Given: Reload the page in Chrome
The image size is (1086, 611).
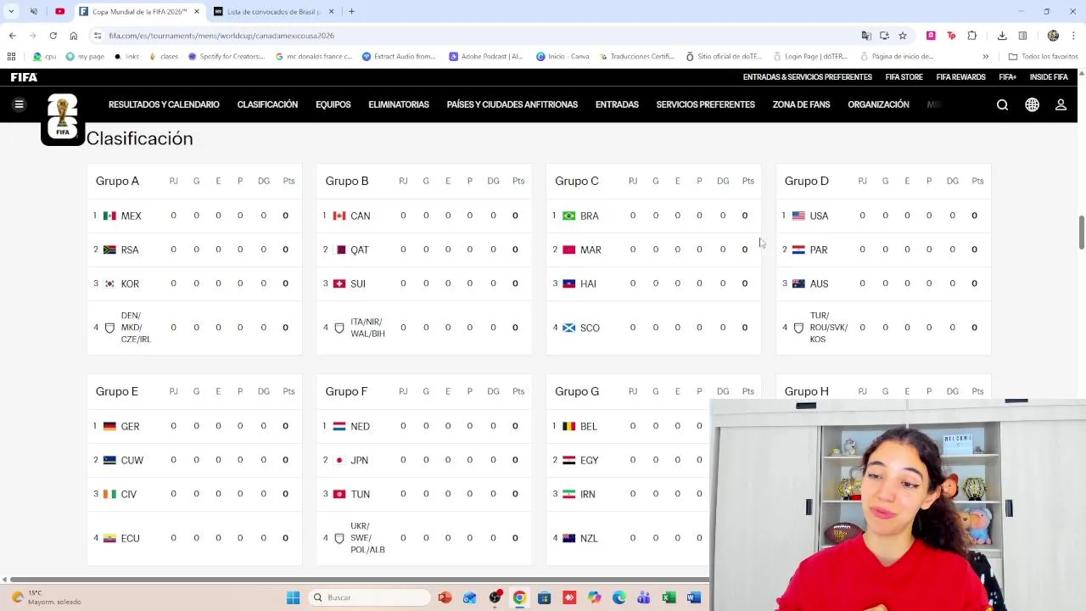Looking at the screenshot, I should tap(53, 36).
